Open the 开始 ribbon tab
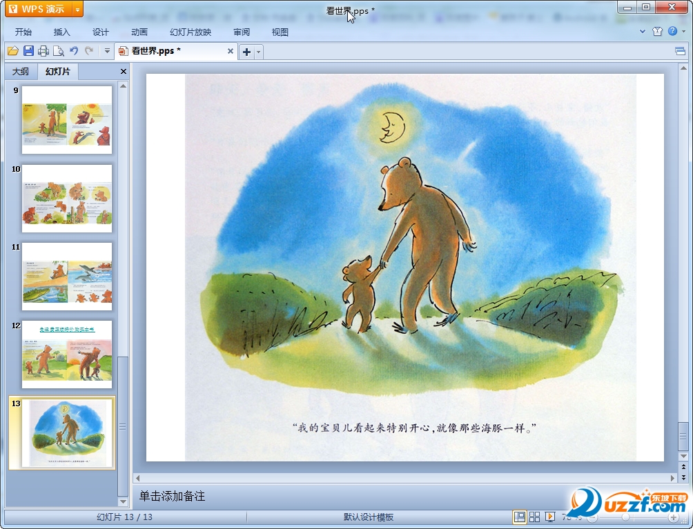Screen dimensions: 693x529 (23, 32)
